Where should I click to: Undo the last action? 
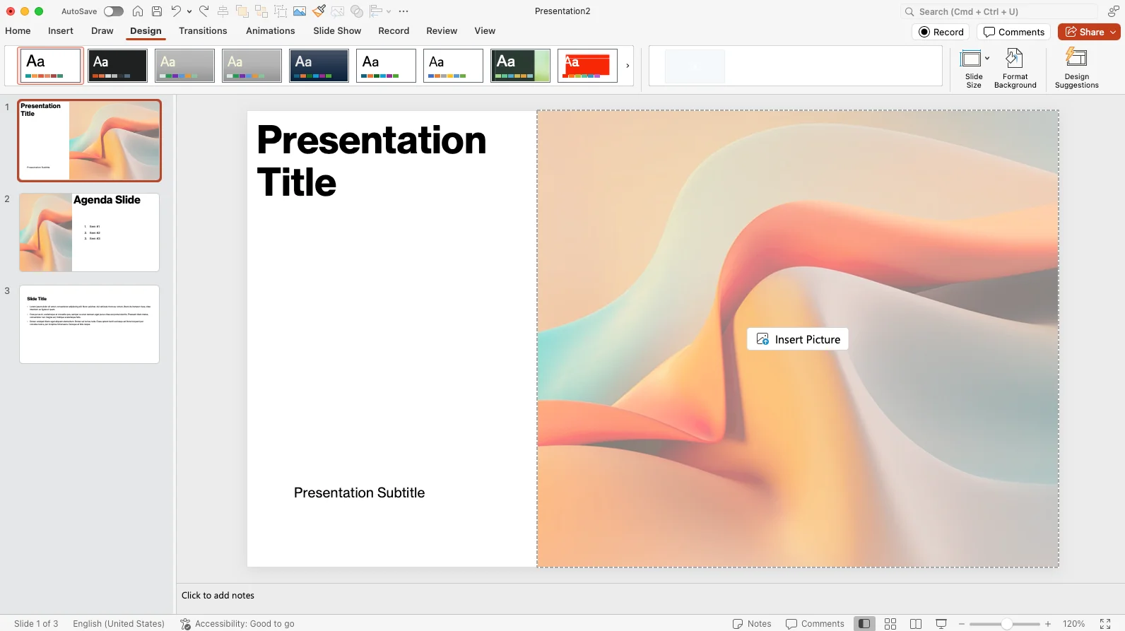[176, 11]
